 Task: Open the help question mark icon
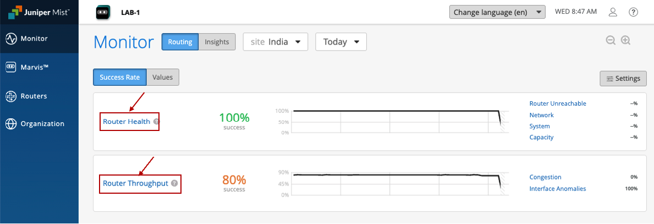click(x=633, y=12)
